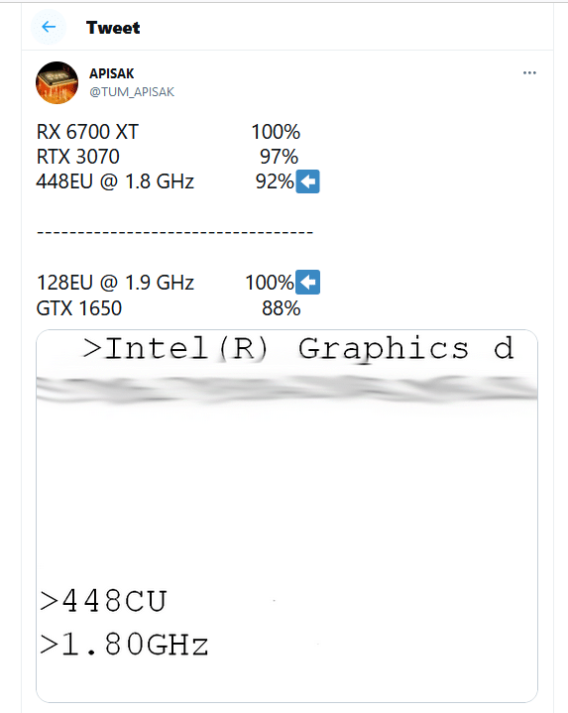
Task: Click the Tweet page heading
Action: coord(113,28)
